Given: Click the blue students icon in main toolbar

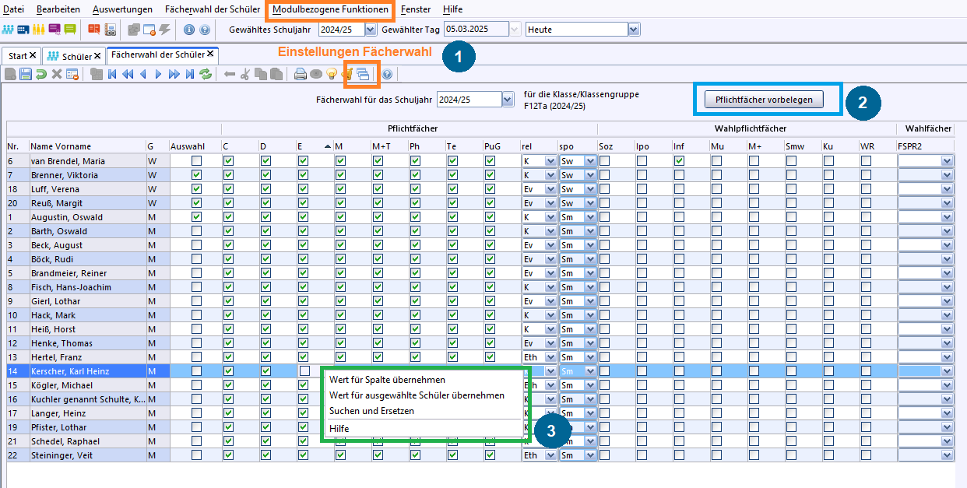Looking at the screenshot, I should coord(8,30).
